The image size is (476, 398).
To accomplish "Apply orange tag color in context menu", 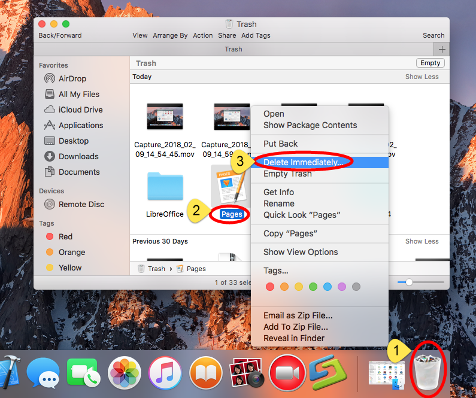I will [284, 287].
